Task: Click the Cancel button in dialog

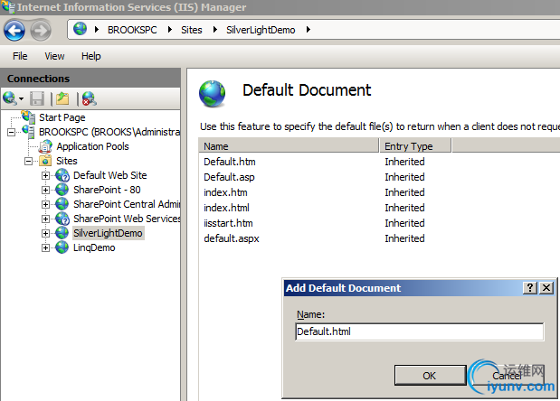Action: 507,376
